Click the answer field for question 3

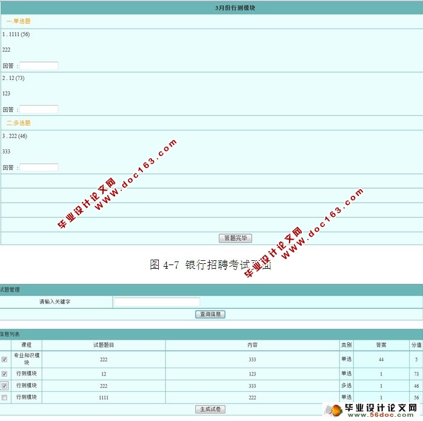[x=39, y=167]
